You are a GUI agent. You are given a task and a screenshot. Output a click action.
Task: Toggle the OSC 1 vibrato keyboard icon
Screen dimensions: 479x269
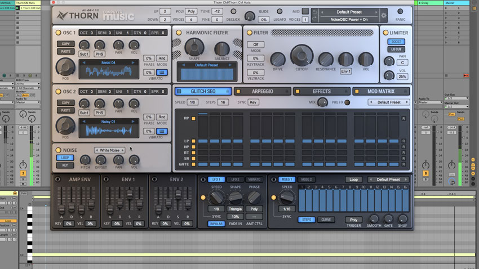pos(162,71)
